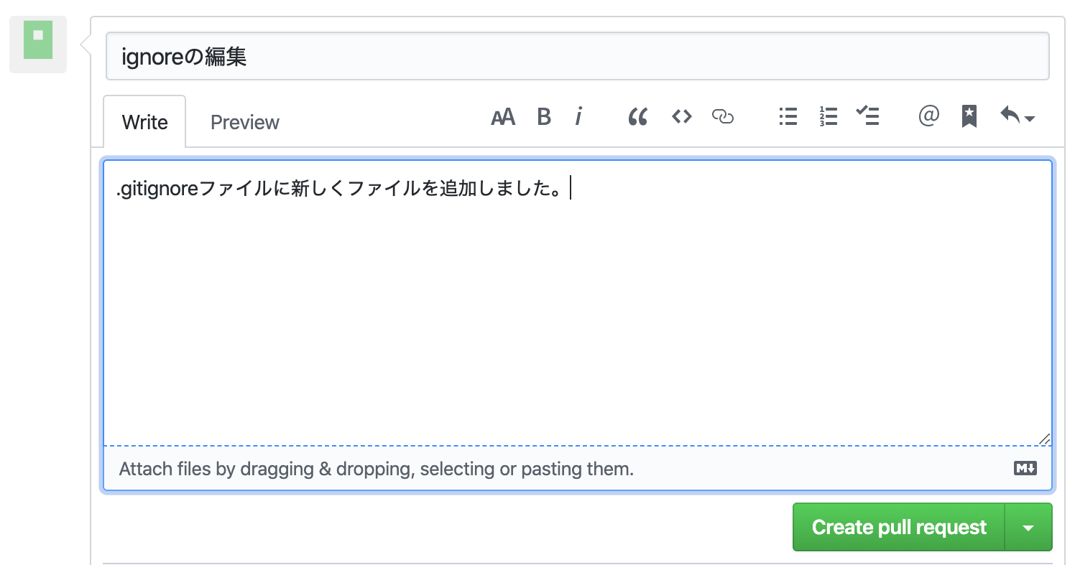Click the title field containing ignoreの編集
Viewport: 1075px width, 565px height.
pyautogui.click(x=575, y=55)
